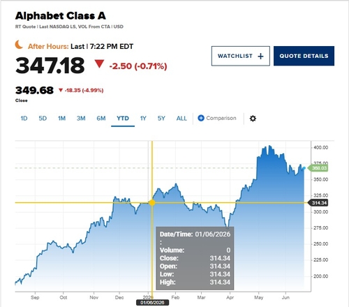Switch to the 5Y range
Screen dimensions: 349x307
pyautogui.click(x=161, y=119)
